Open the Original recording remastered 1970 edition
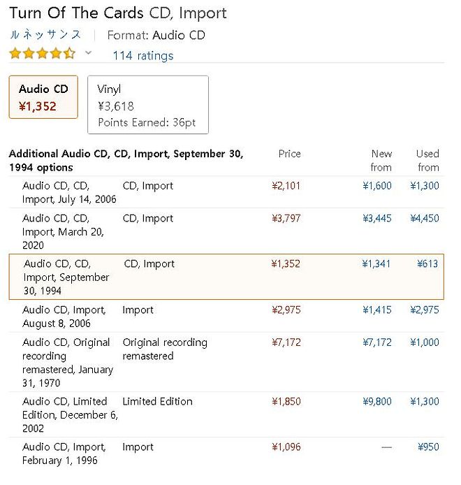 [68, 363]
